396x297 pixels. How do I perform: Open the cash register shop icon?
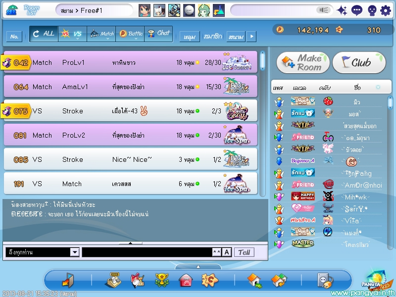tap(113, 280)
